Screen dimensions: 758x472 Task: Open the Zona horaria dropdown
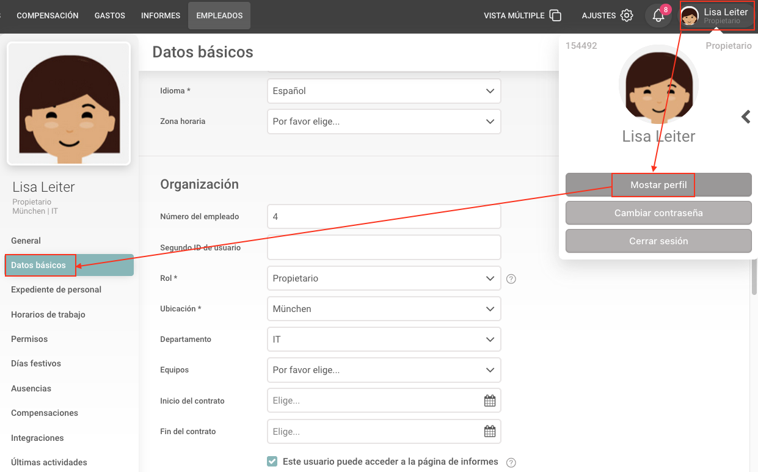point(384,122)
